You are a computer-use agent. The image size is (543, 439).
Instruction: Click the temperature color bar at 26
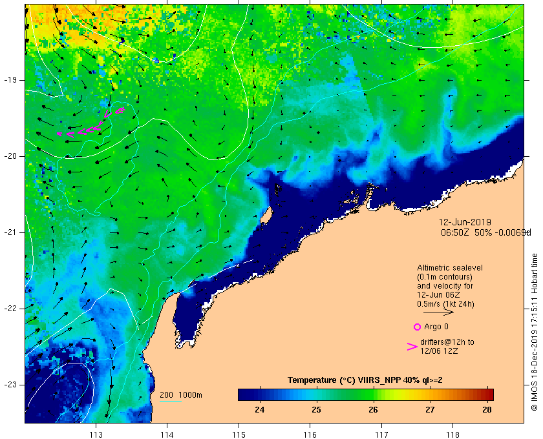(x=373, y=394)
